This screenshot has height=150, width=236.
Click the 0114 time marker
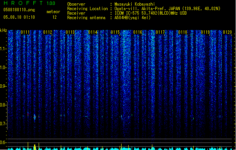click(x=93, y=32)
